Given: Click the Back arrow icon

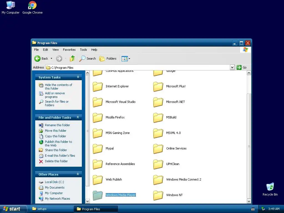Looking at the screenshot, I should pos(37,59).
